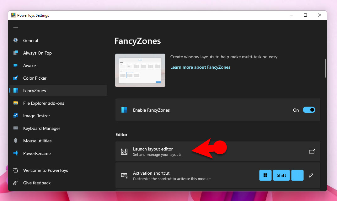Viewport: 337px width, 201px height.
Task: Click the Welcome to PowerToys icon
Action: 16,170
